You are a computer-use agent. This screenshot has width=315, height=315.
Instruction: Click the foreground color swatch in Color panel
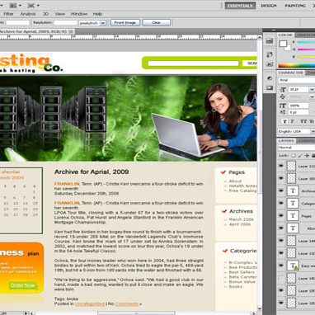283,44
